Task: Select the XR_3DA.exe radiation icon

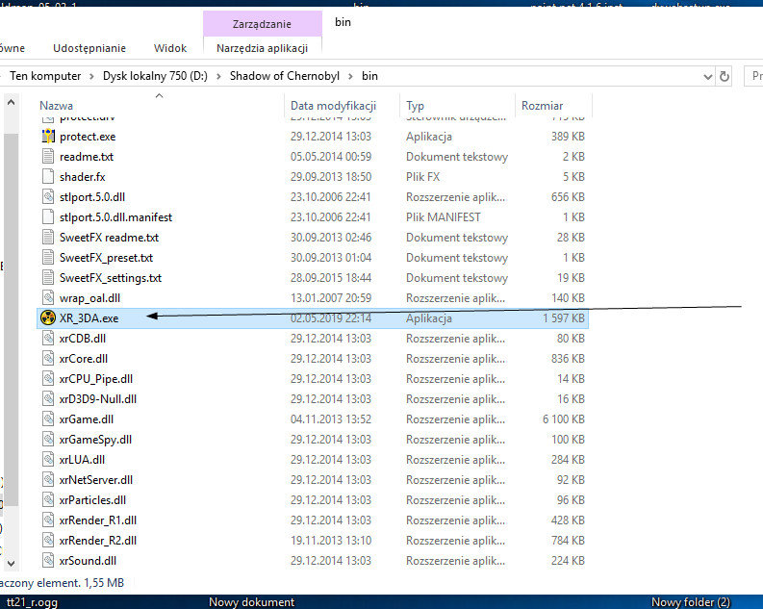Action: point(48,318)
